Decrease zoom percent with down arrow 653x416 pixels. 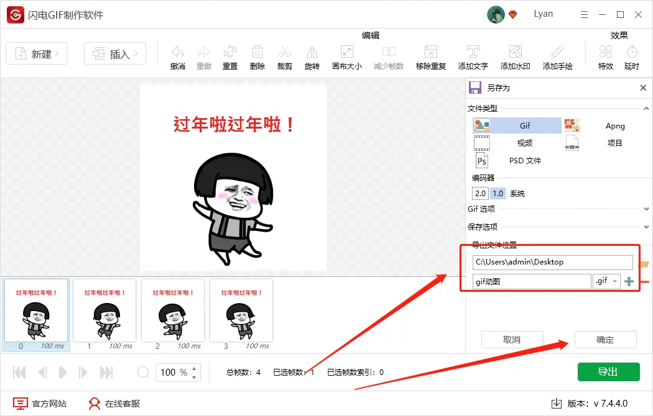(x=194, y=377)
